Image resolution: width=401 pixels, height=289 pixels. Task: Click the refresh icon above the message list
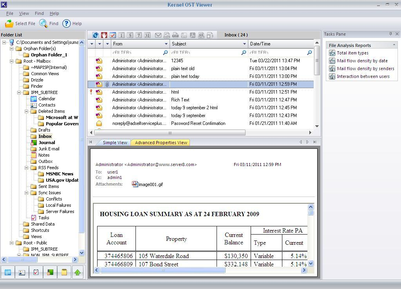[96, 35]
